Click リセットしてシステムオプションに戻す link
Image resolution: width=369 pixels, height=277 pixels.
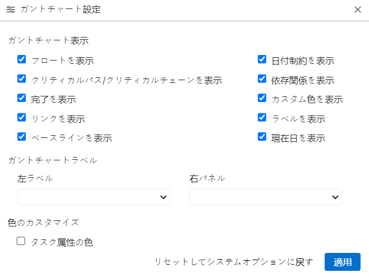coord(234,262)
